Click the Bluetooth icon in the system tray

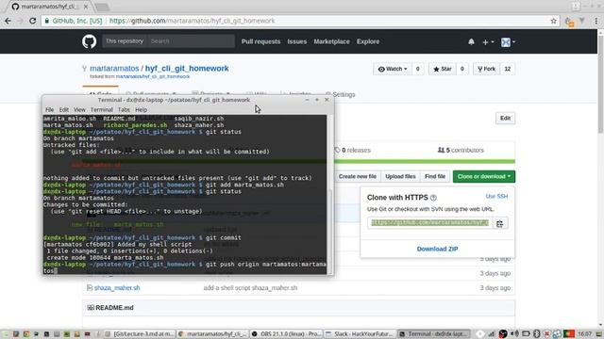pos(536,333)
